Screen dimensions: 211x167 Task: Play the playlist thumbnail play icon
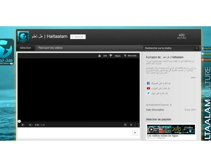[151, 130]
